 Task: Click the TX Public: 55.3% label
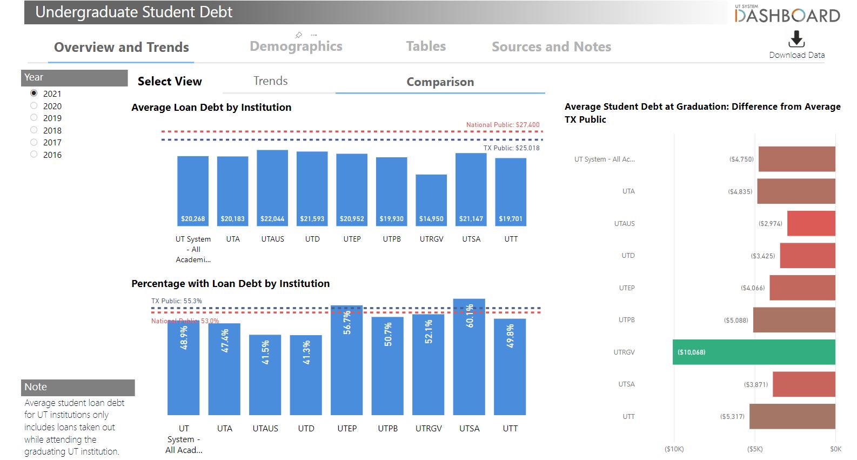[x=177, y=301]
